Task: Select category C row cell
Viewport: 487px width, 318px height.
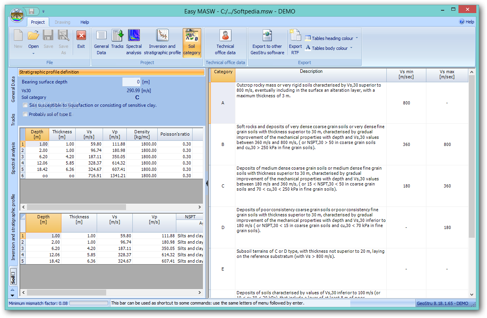Action: [x=223, y=186]
